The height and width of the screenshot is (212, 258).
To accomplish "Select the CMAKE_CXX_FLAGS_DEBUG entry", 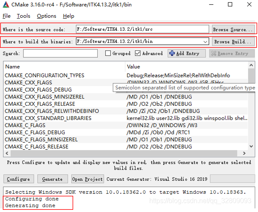I will coord(38,90).
